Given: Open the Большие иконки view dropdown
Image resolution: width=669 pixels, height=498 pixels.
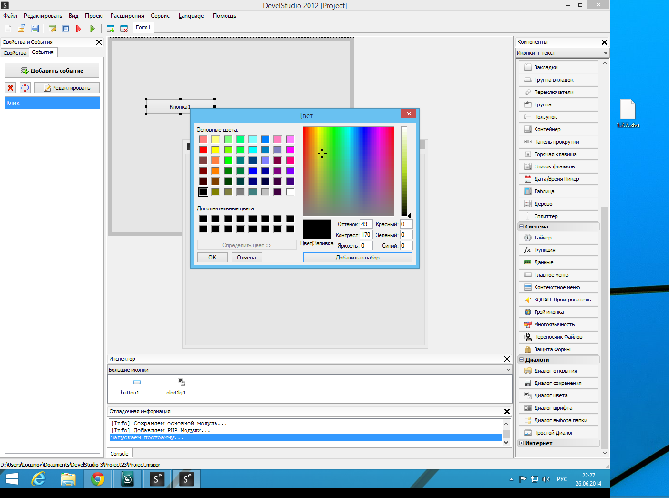Looking at the screenshot, I should 309,370.
